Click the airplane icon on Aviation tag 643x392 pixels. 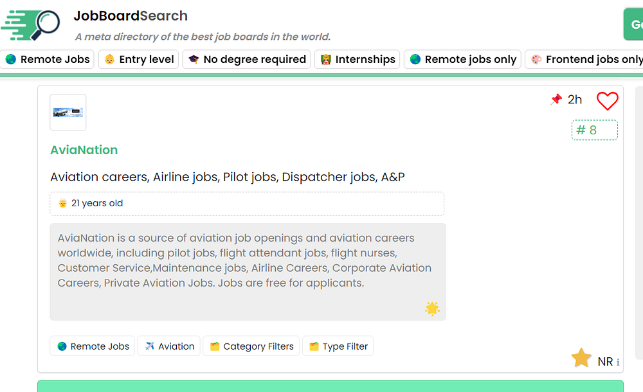click(x=150, y=346)
